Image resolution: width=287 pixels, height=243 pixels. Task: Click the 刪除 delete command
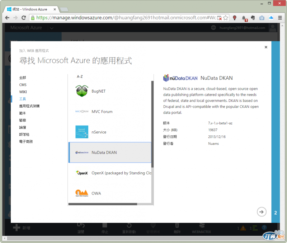177,228
